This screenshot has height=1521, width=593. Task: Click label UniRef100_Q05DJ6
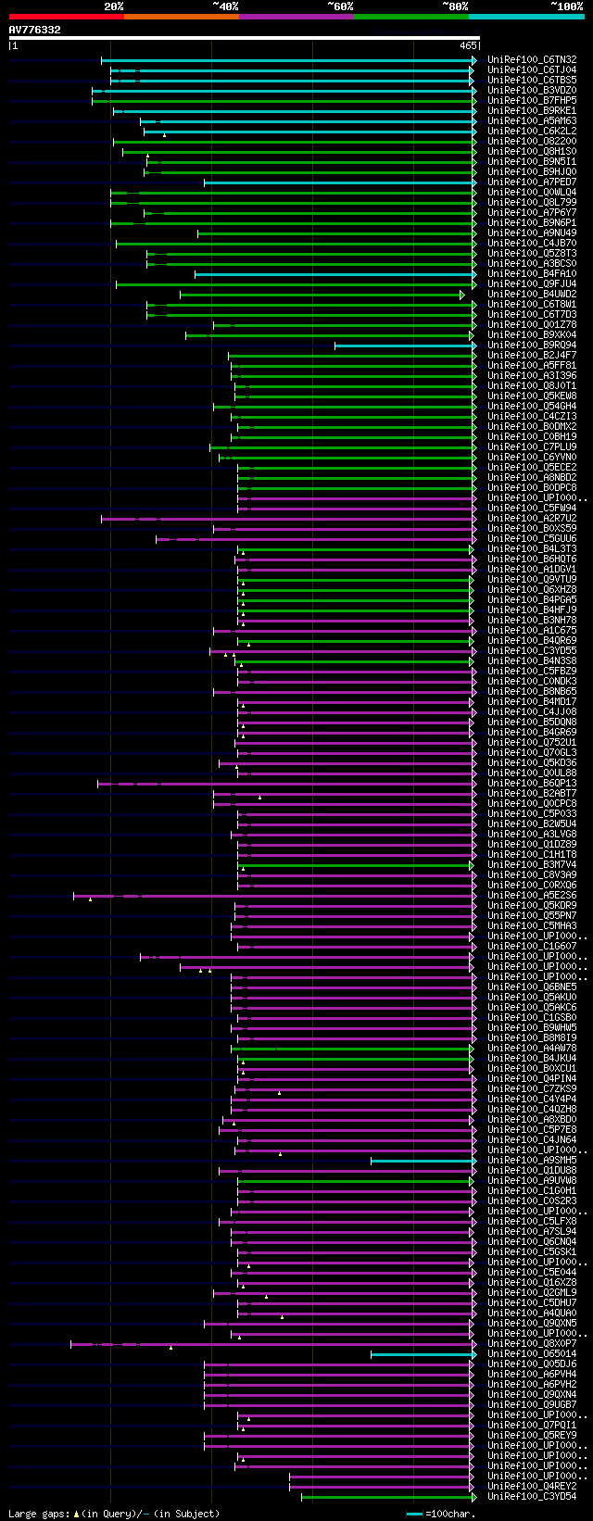pyautogui.click(x=532, y=1364)
